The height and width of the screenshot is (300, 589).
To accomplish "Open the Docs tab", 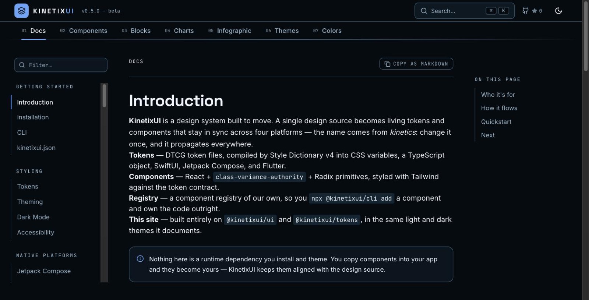I will [x=33, y=31].
